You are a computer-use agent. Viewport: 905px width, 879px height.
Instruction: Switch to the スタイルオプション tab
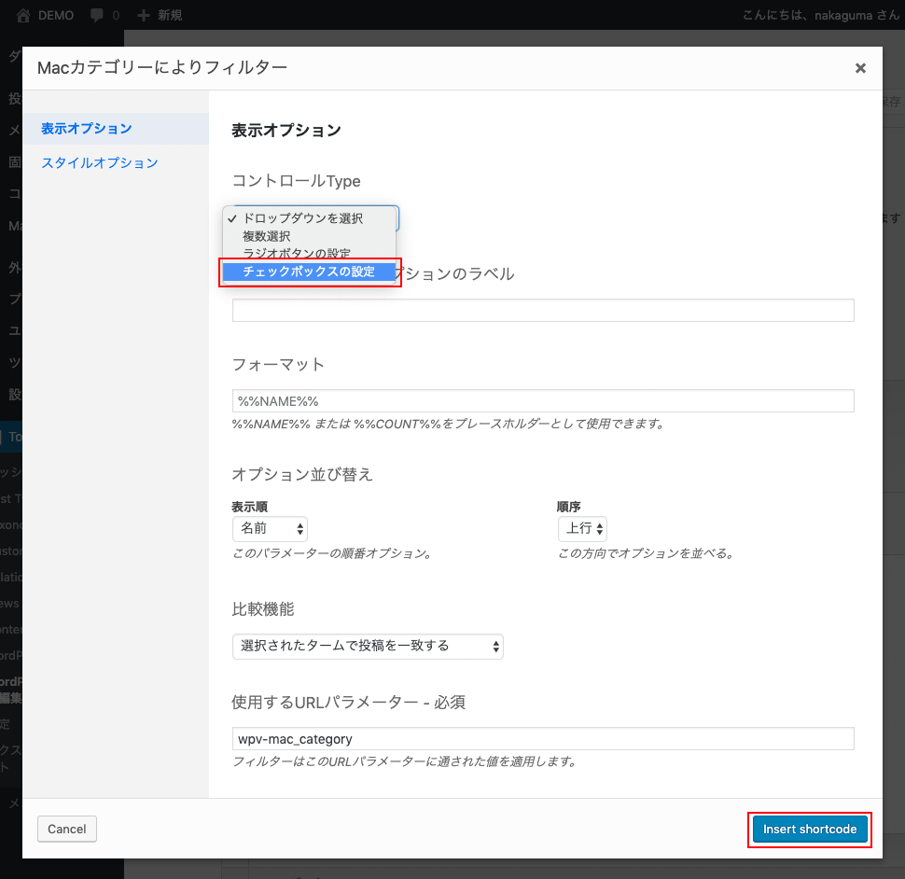pyautogui.click(x=99, y=162)
